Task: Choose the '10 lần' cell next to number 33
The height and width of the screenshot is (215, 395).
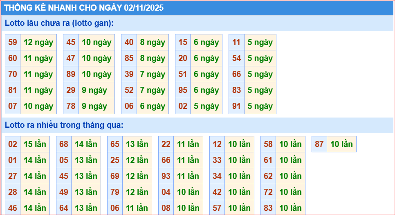Action: click(240, 160)
